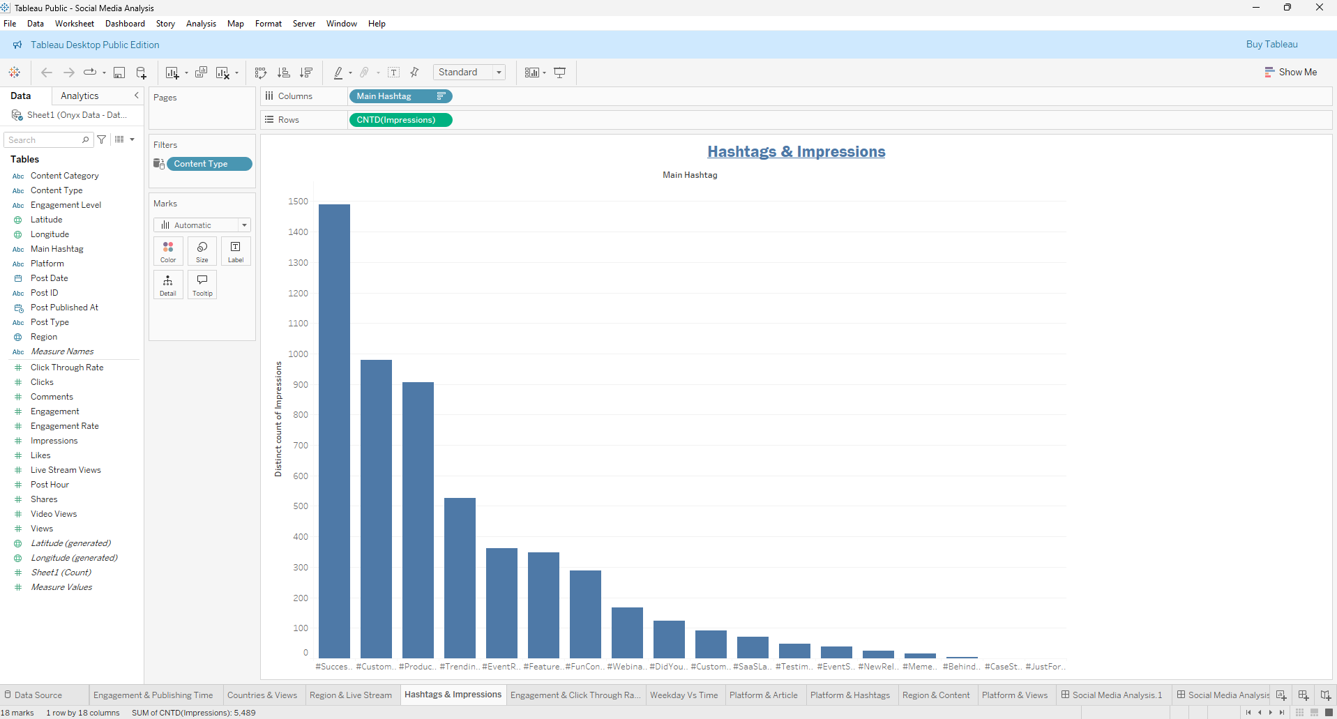Open the Color marks card

click(x=168, y=251)
